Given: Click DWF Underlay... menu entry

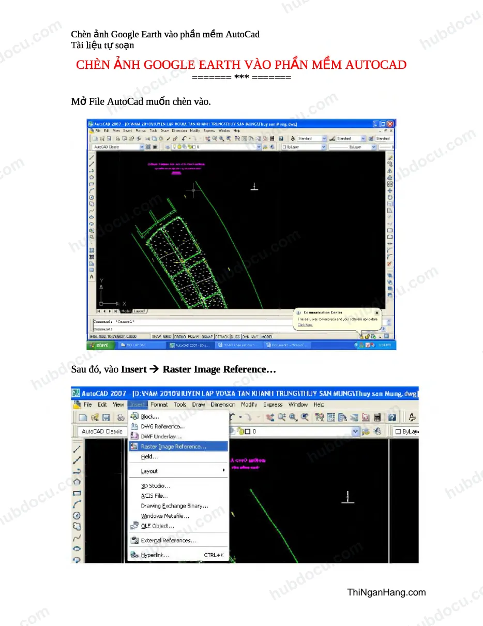Looking at the screenshot, I should [x=178, y=436].
